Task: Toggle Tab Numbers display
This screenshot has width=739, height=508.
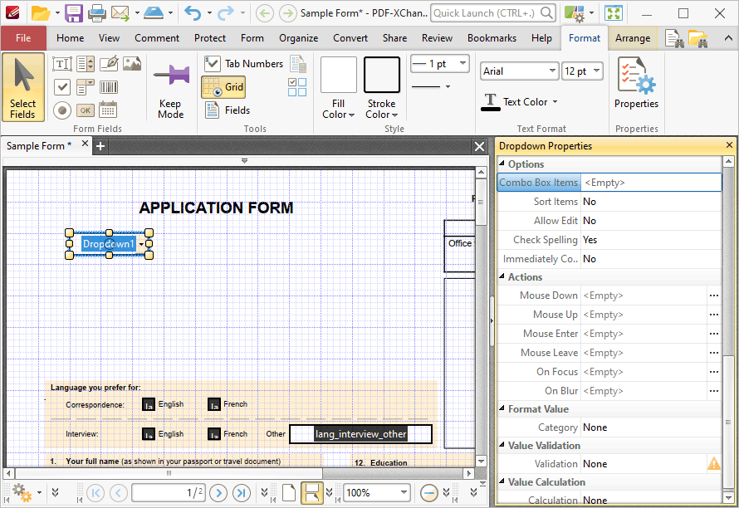Action: 244,64
